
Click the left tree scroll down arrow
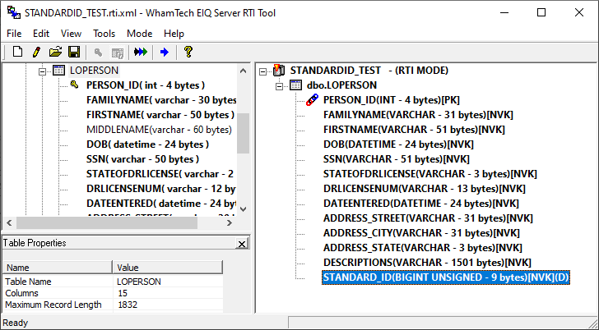[243, 209]
